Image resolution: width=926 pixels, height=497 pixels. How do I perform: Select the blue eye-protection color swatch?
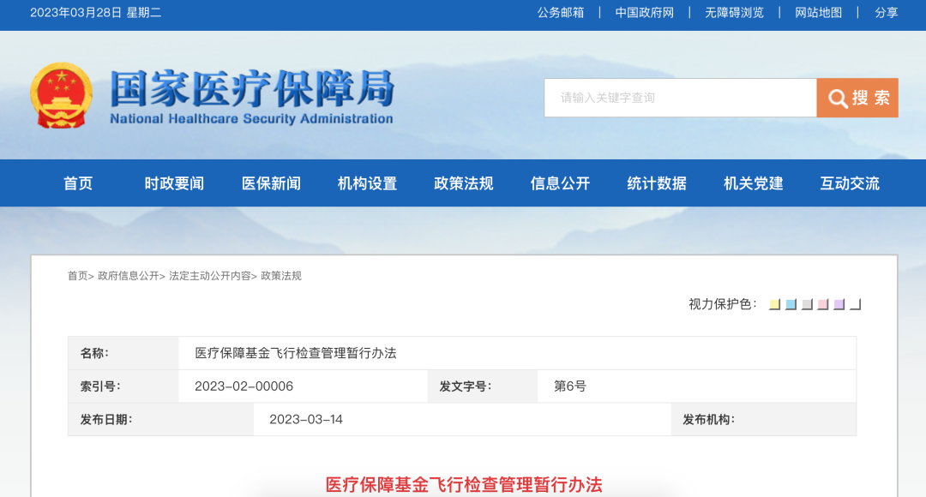click(x=791, y=304)
